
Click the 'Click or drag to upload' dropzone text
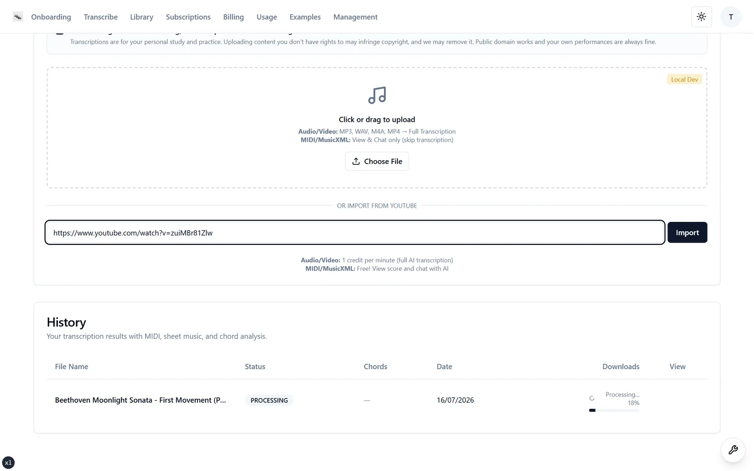tap(377, 120)
